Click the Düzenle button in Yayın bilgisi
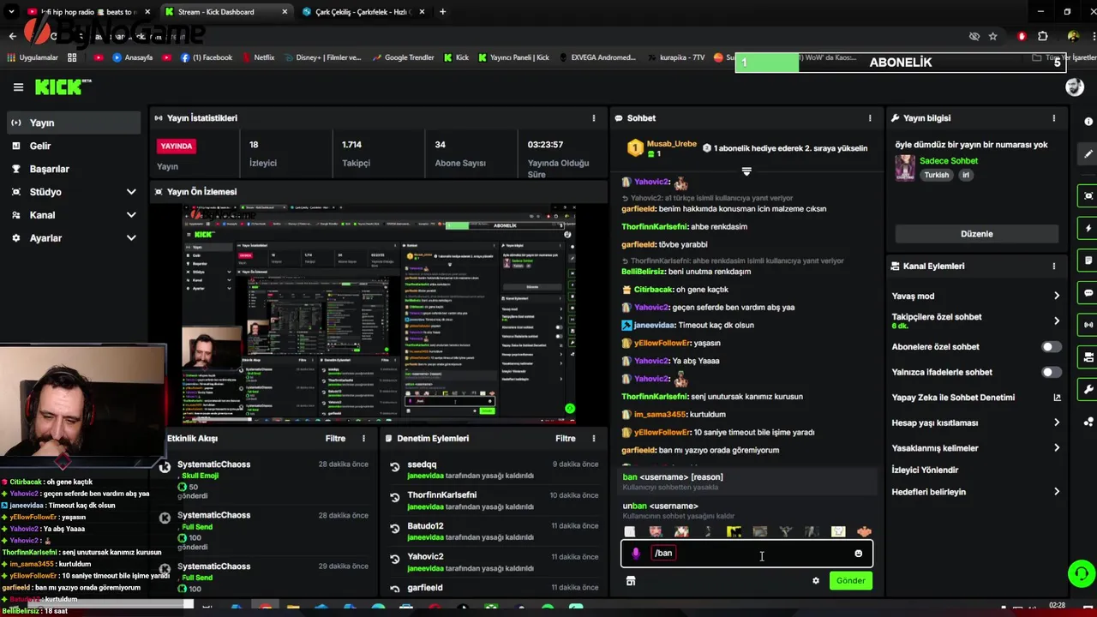Image resolution: width=1097 pixels, height=617 pixels. pos(977,234)
